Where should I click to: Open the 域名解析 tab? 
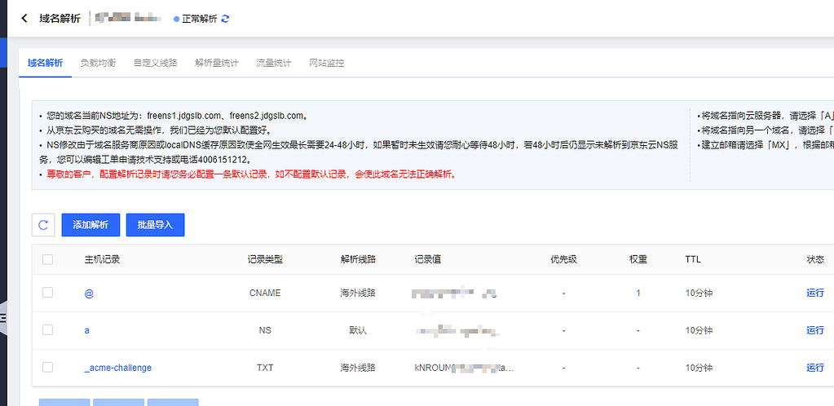(x=45, y=63)
